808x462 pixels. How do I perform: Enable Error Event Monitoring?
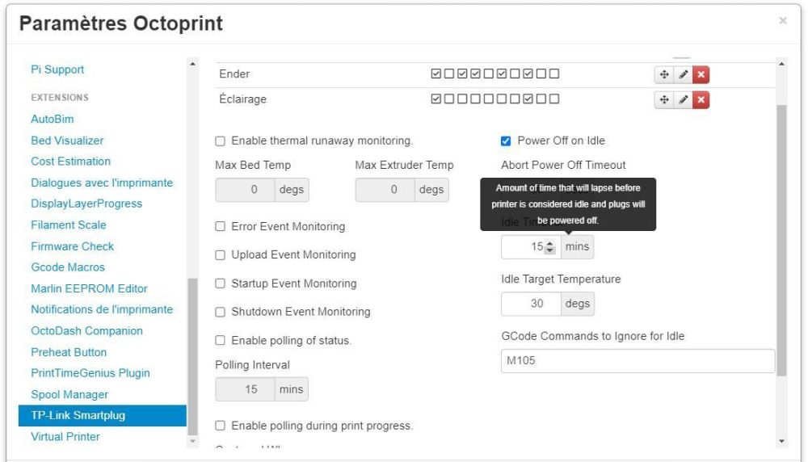click(x=221, y=227)
